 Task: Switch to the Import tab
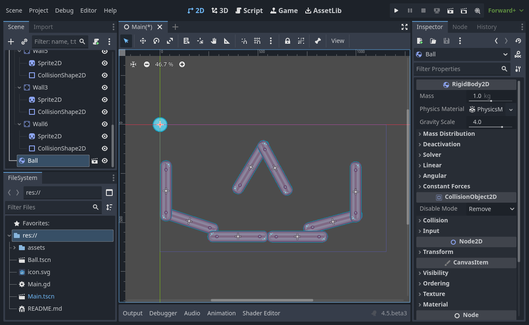(x=43, y=27)
